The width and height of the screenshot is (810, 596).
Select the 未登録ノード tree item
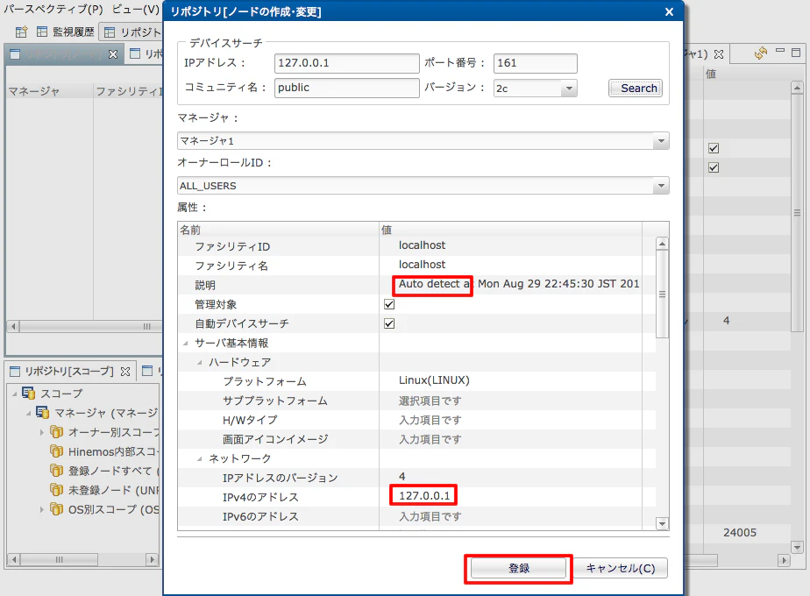pyautogui.click(x=114, y=490)
